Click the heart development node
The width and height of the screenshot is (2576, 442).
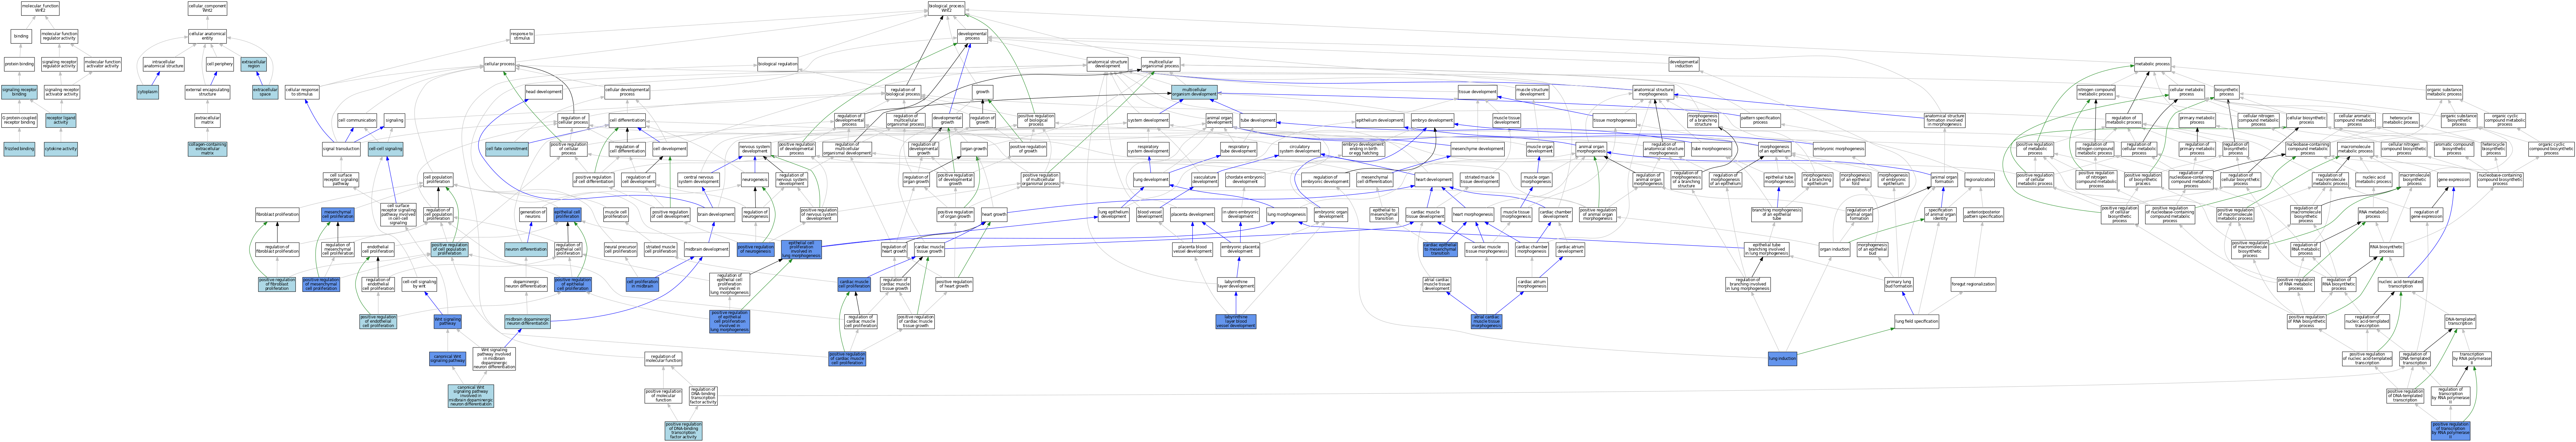1434,180
